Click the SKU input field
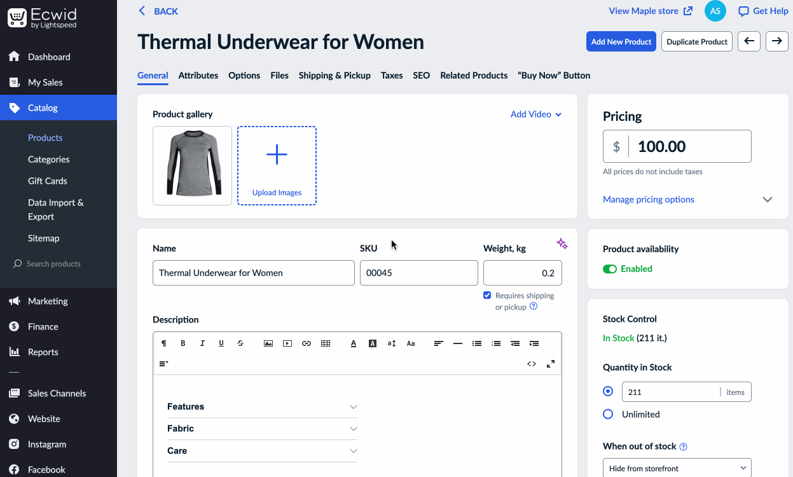 click(x=419, y=273)
